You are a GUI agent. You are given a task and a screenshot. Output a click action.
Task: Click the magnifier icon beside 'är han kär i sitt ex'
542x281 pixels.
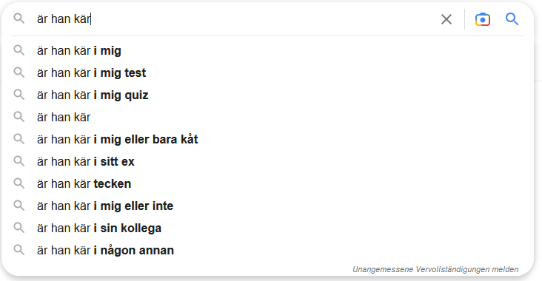click(x=19, y=161)
